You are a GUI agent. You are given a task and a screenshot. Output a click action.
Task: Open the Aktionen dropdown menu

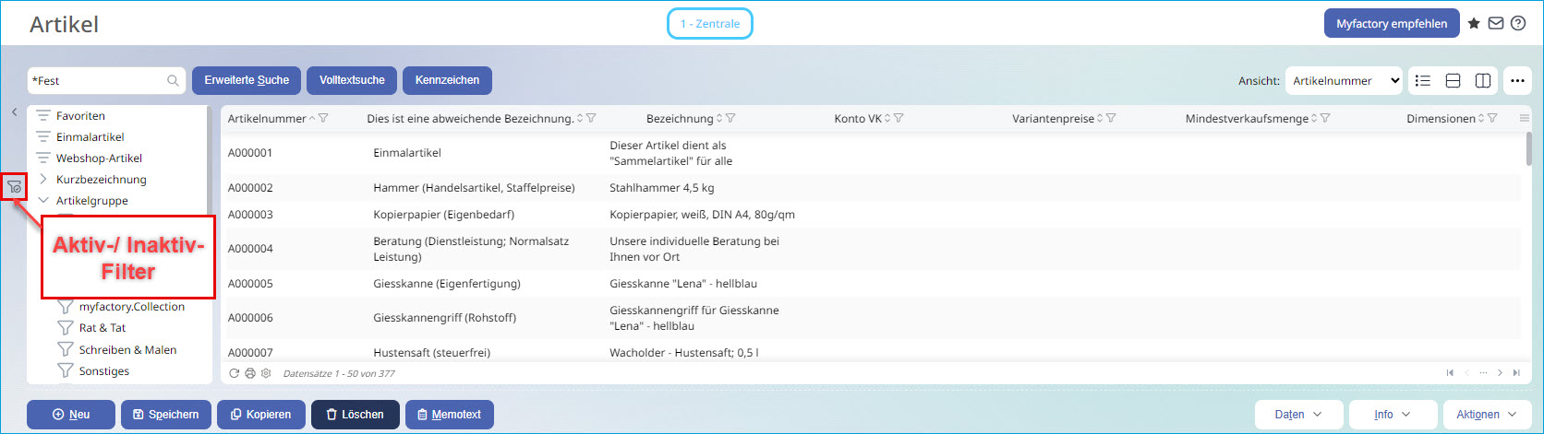coord(1487,415)
